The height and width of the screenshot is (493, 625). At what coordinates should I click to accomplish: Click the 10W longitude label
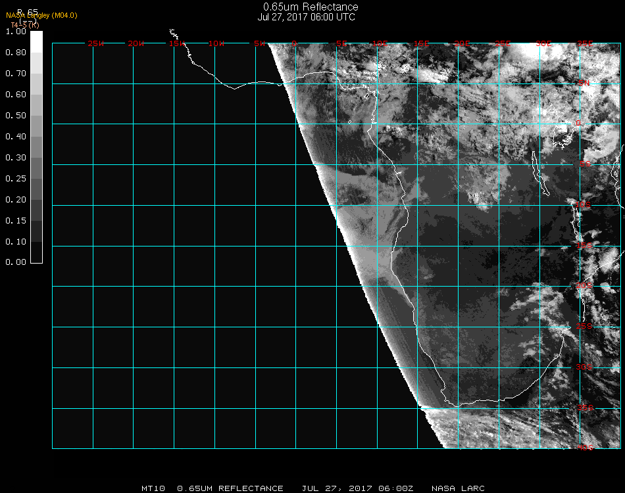pyautogui.click(x=216, y=43)
